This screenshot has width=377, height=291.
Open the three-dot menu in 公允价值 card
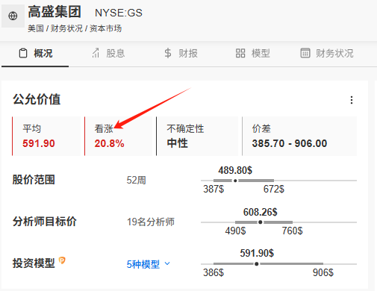click(352, 100)
